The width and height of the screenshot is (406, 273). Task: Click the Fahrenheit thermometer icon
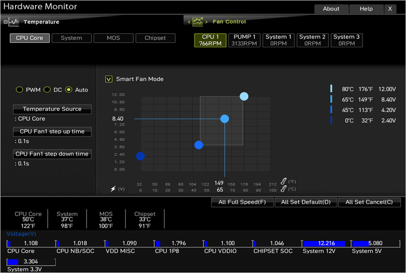pos(284,181)
